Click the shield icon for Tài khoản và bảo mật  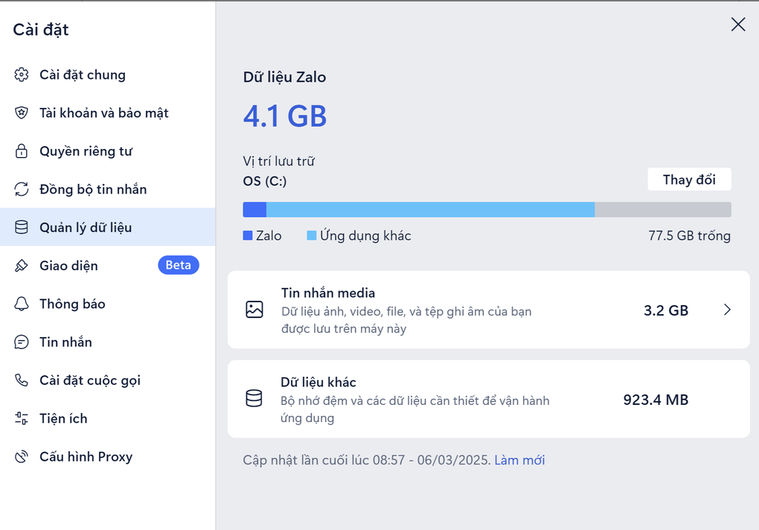(x=22, y=113)
